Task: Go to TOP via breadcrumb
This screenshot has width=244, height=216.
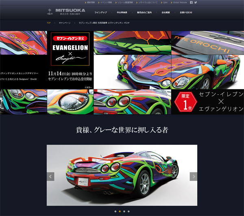Action: (49, 23)
